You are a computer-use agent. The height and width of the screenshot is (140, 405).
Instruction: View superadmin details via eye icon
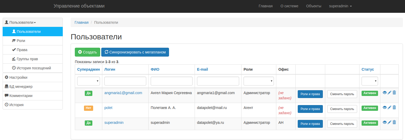coord(385,122)
